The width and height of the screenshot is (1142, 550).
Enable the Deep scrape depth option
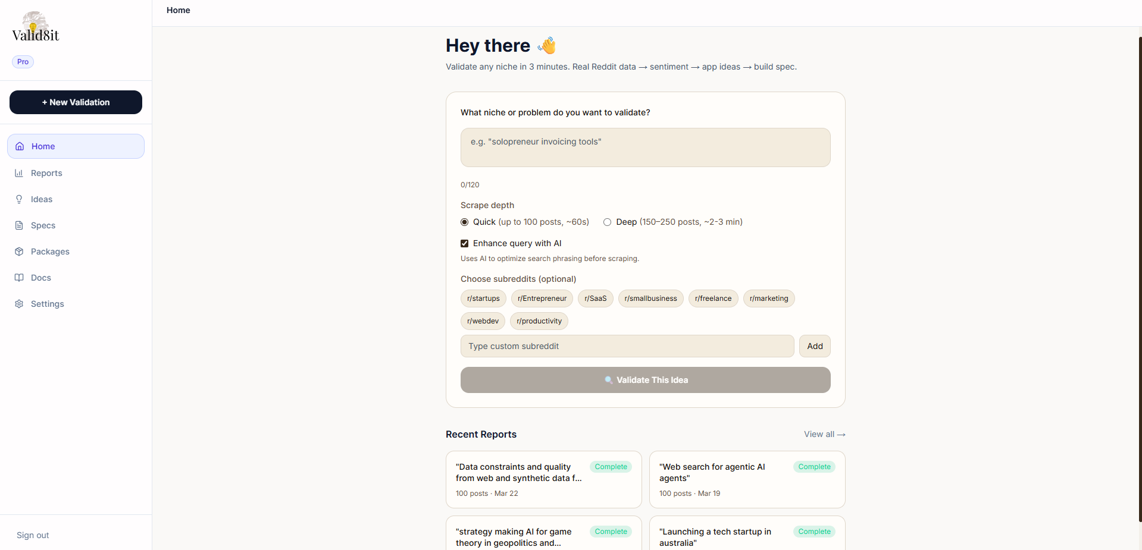[608, 222]
